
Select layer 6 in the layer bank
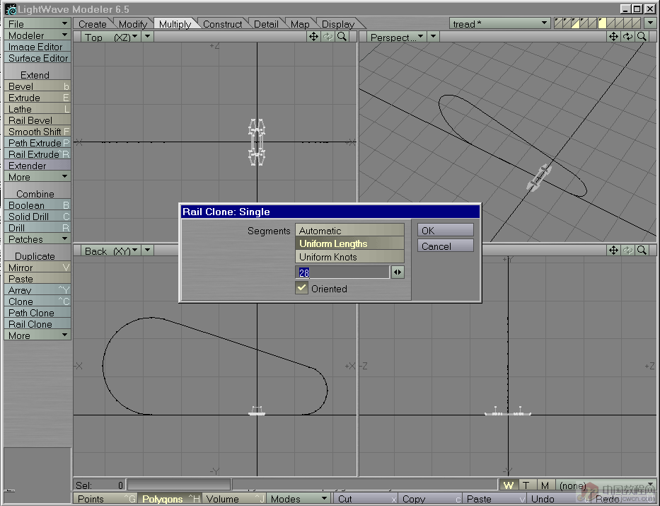click(602, 23)
